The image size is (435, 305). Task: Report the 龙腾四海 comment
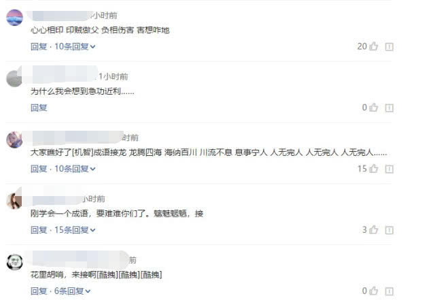point(389,169)
